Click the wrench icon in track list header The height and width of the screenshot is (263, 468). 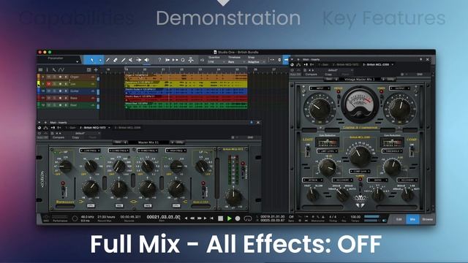click(x=54, y=69)
